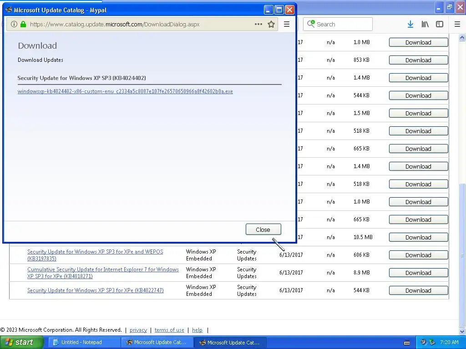466x349 pixels.
Task: Click the vertical scrollbar up arrow
Action: pyautogui.click(x=462, y=37)
